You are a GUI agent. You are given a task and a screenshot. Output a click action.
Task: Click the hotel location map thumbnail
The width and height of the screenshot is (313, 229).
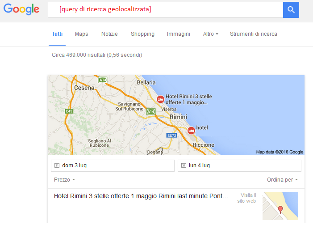[x=280, y=206]
